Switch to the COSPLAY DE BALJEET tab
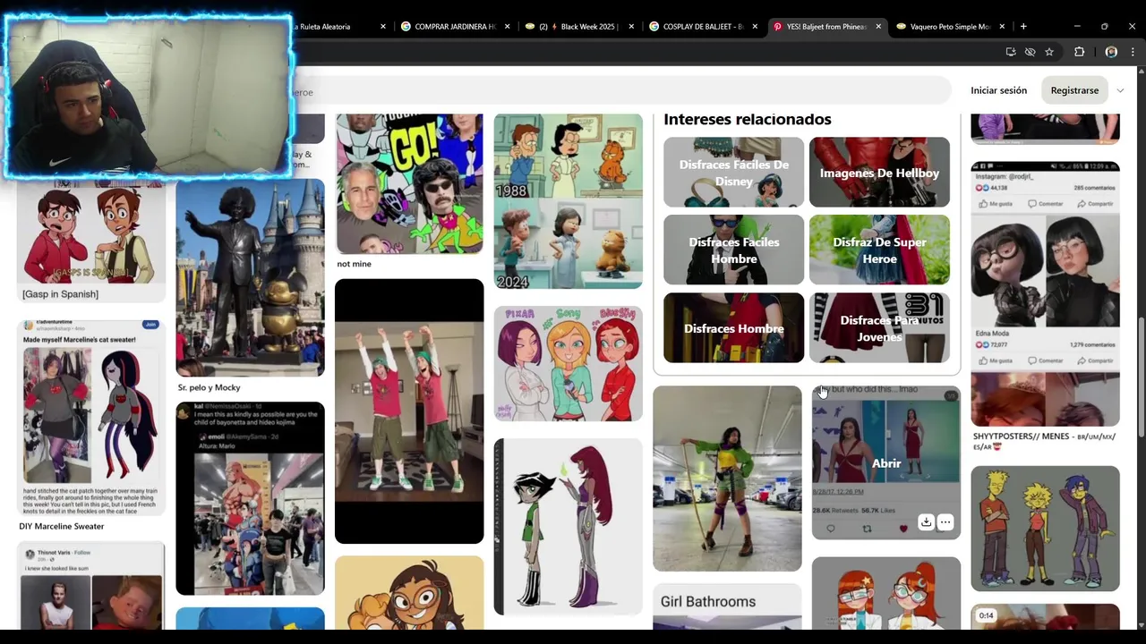 (x=703, y=27)
